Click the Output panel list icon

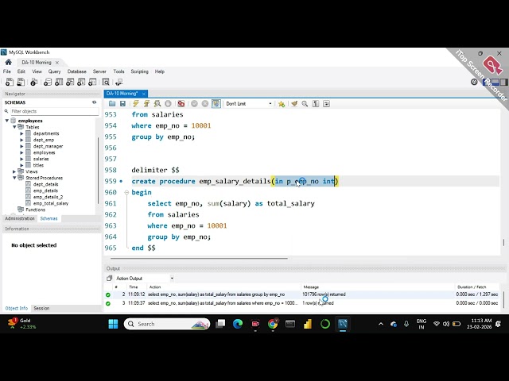(x=110, y=279)
